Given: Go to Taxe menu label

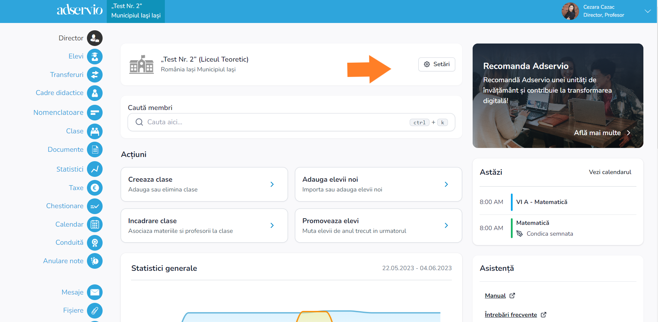Looking at the screenshot, I should point(76,188).
